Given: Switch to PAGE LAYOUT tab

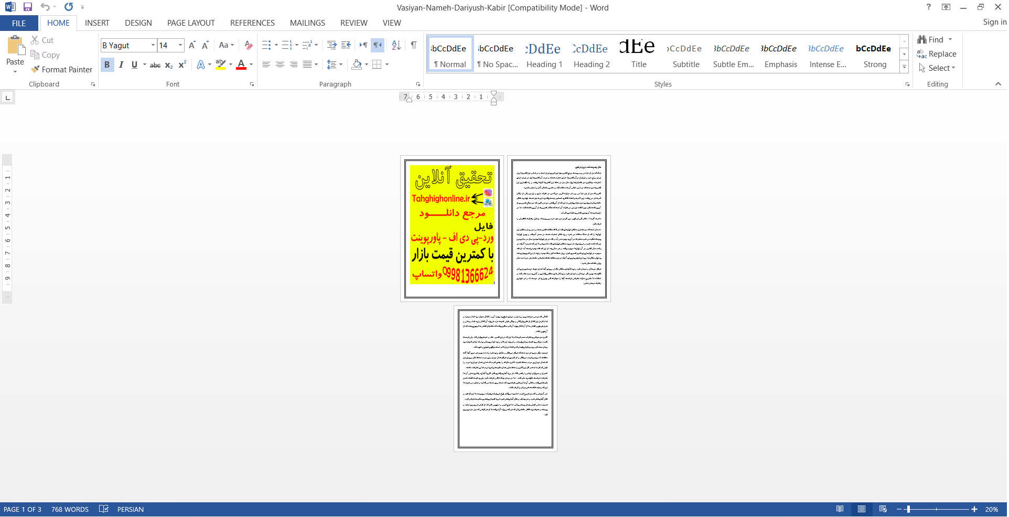Looking at the screenshot, I should tap(191, 23).
